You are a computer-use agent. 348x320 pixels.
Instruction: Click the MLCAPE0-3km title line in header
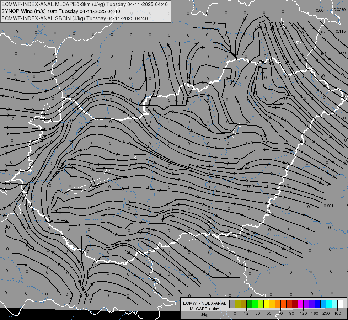click(85, 4)
